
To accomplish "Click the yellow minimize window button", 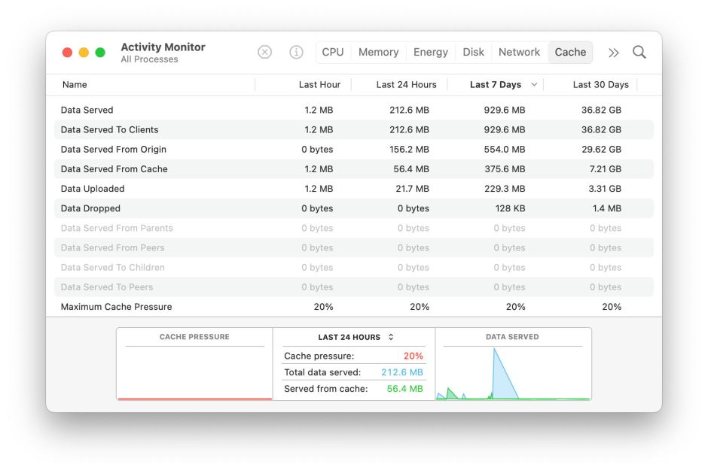I will (x=84, y=53).
